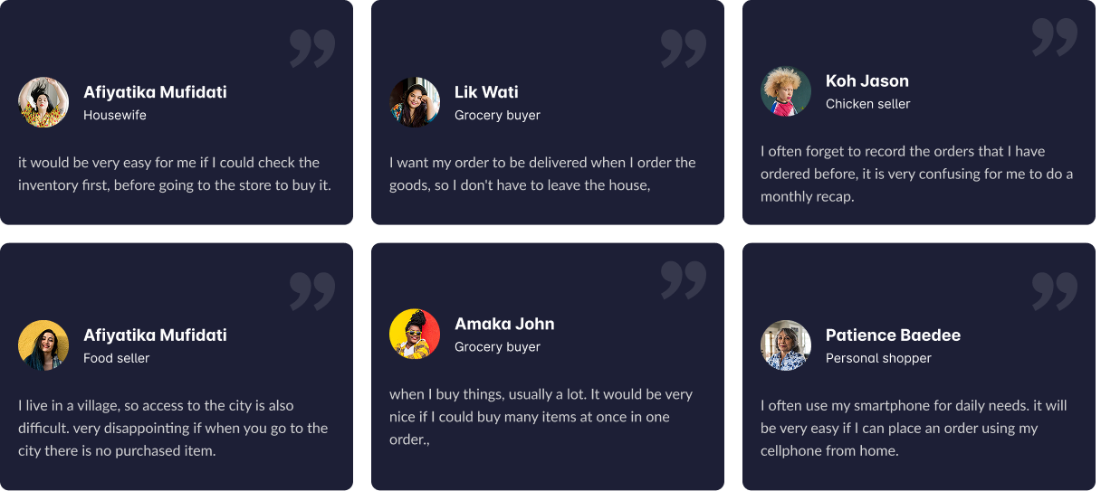Open Lik Wati's profile picture
1101x491 pixels.
415,102
